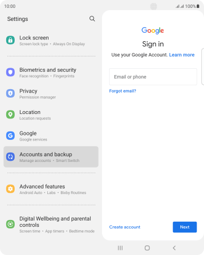The height and width of the screenshot is (255, 204).
Task: Tap the Digital Wellbeing circular icon
Action: tap(10, 224)
